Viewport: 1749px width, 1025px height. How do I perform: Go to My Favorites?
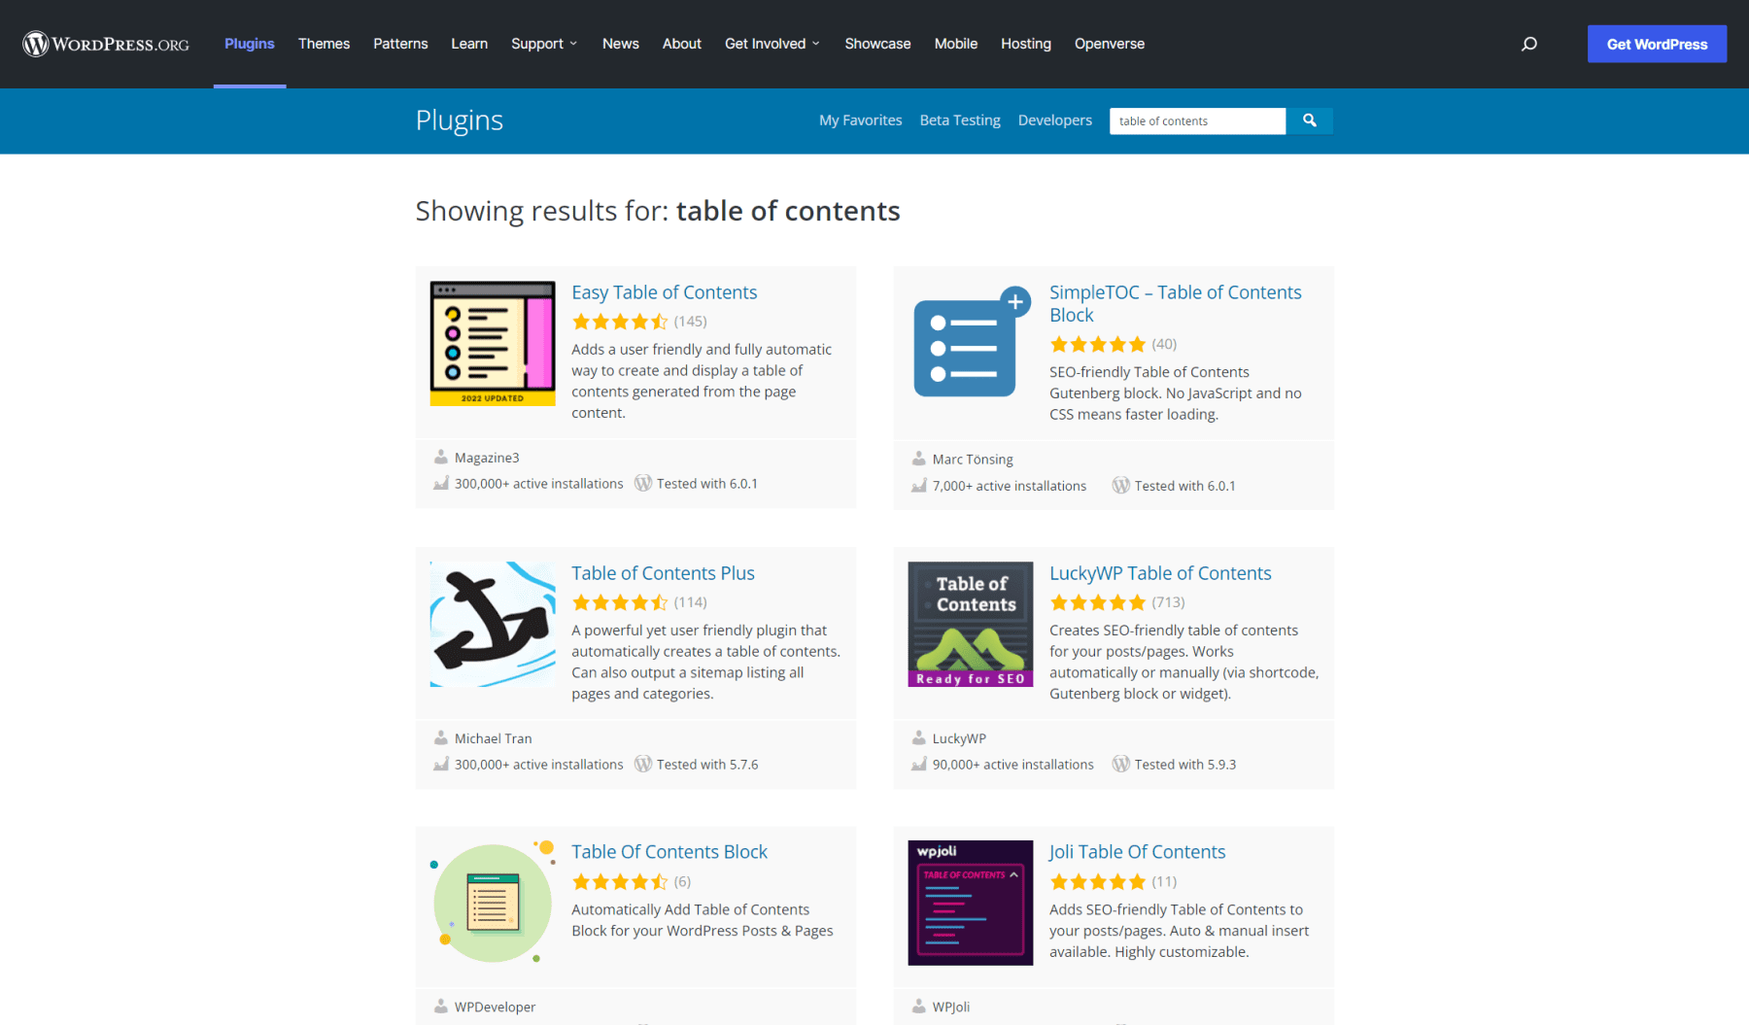click(x=859, y=120)
